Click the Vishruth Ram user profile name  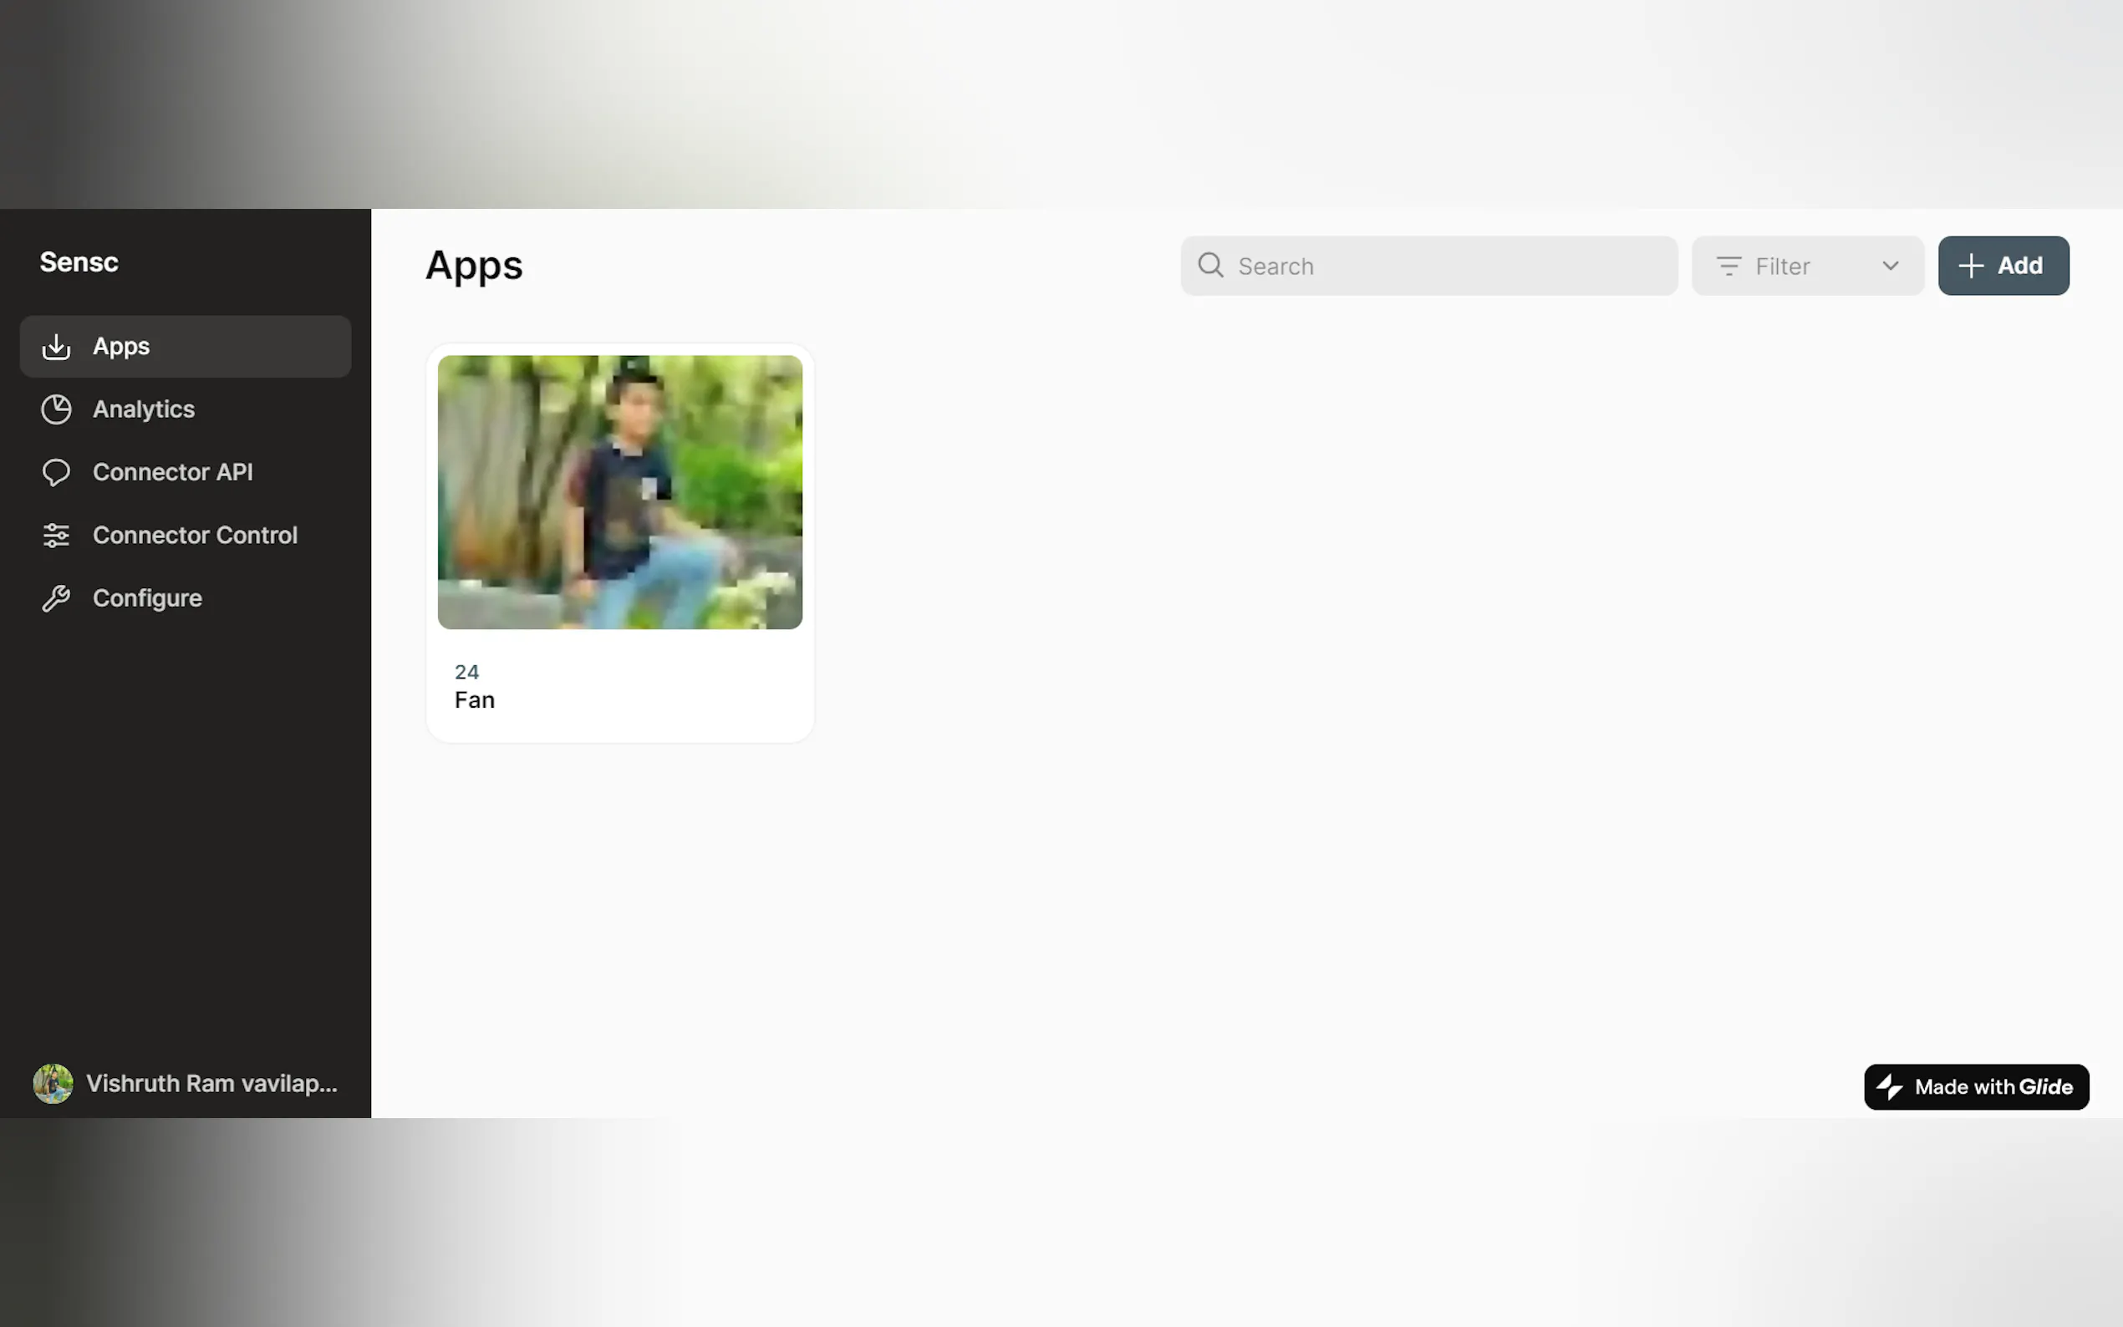click(211, 1084)
